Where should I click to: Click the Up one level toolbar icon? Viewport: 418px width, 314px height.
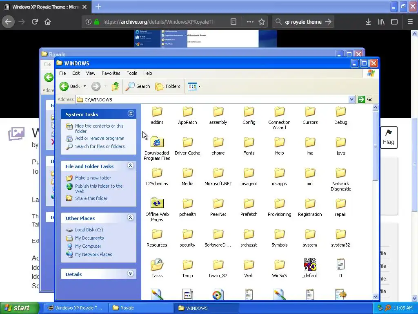(x=116, y=86)
